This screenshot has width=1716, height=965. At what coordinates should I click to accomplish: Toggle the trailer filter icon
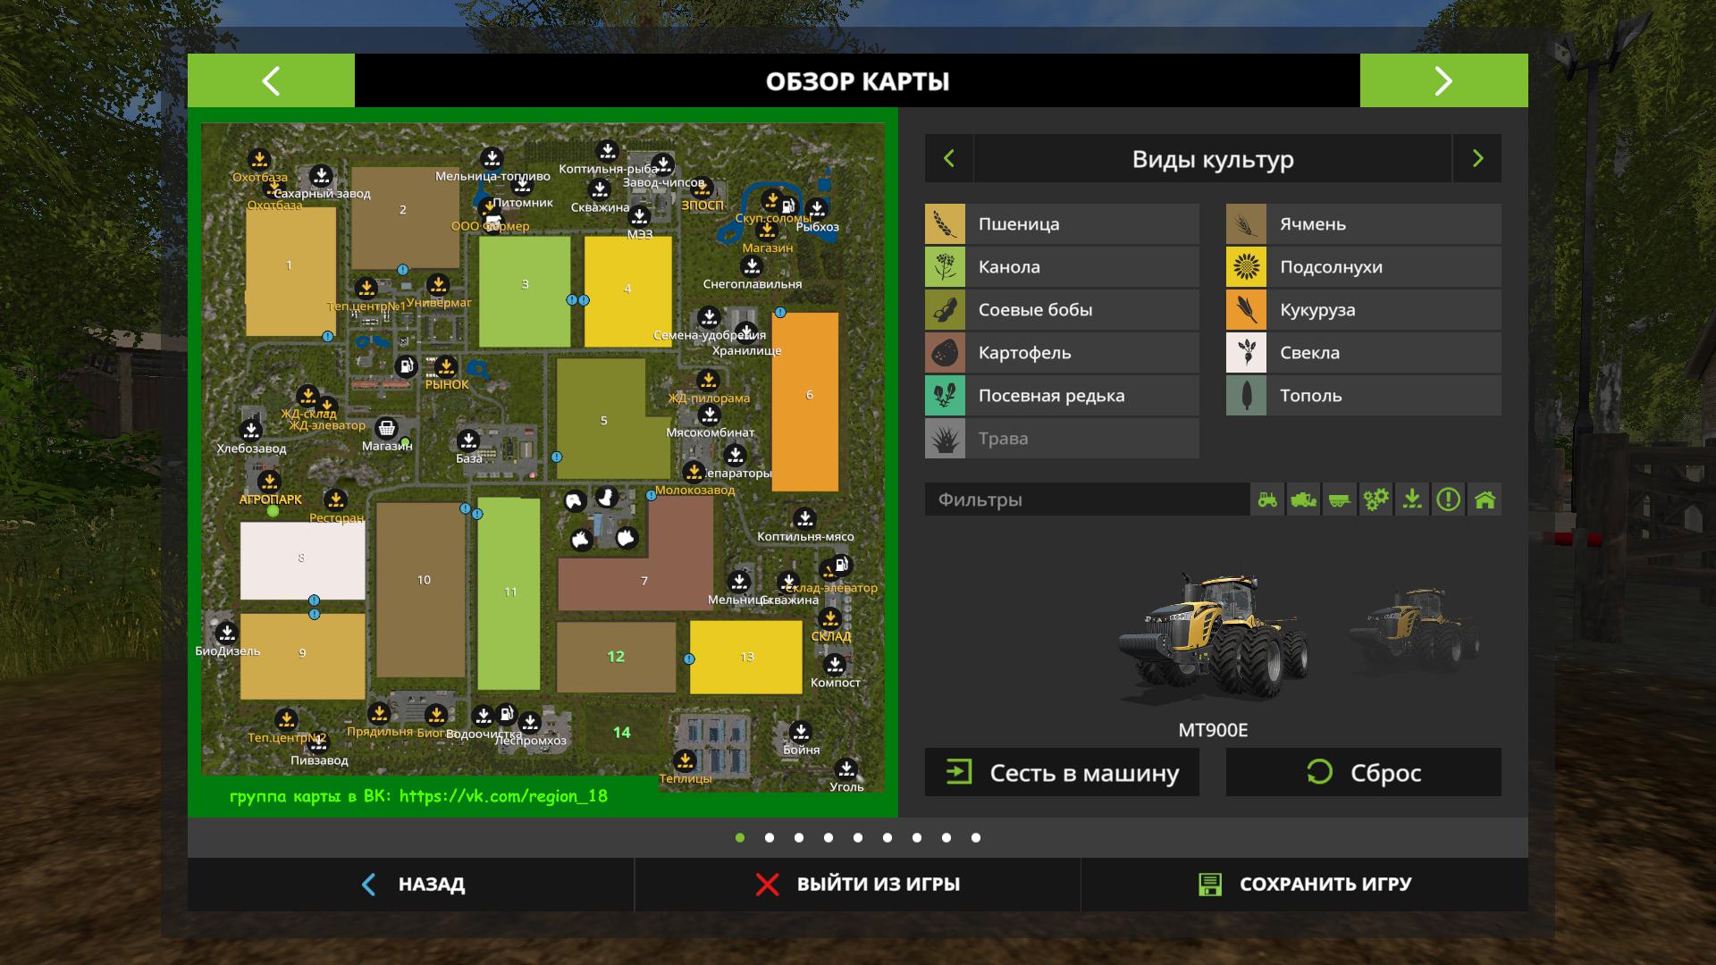tap(1340, 499)
